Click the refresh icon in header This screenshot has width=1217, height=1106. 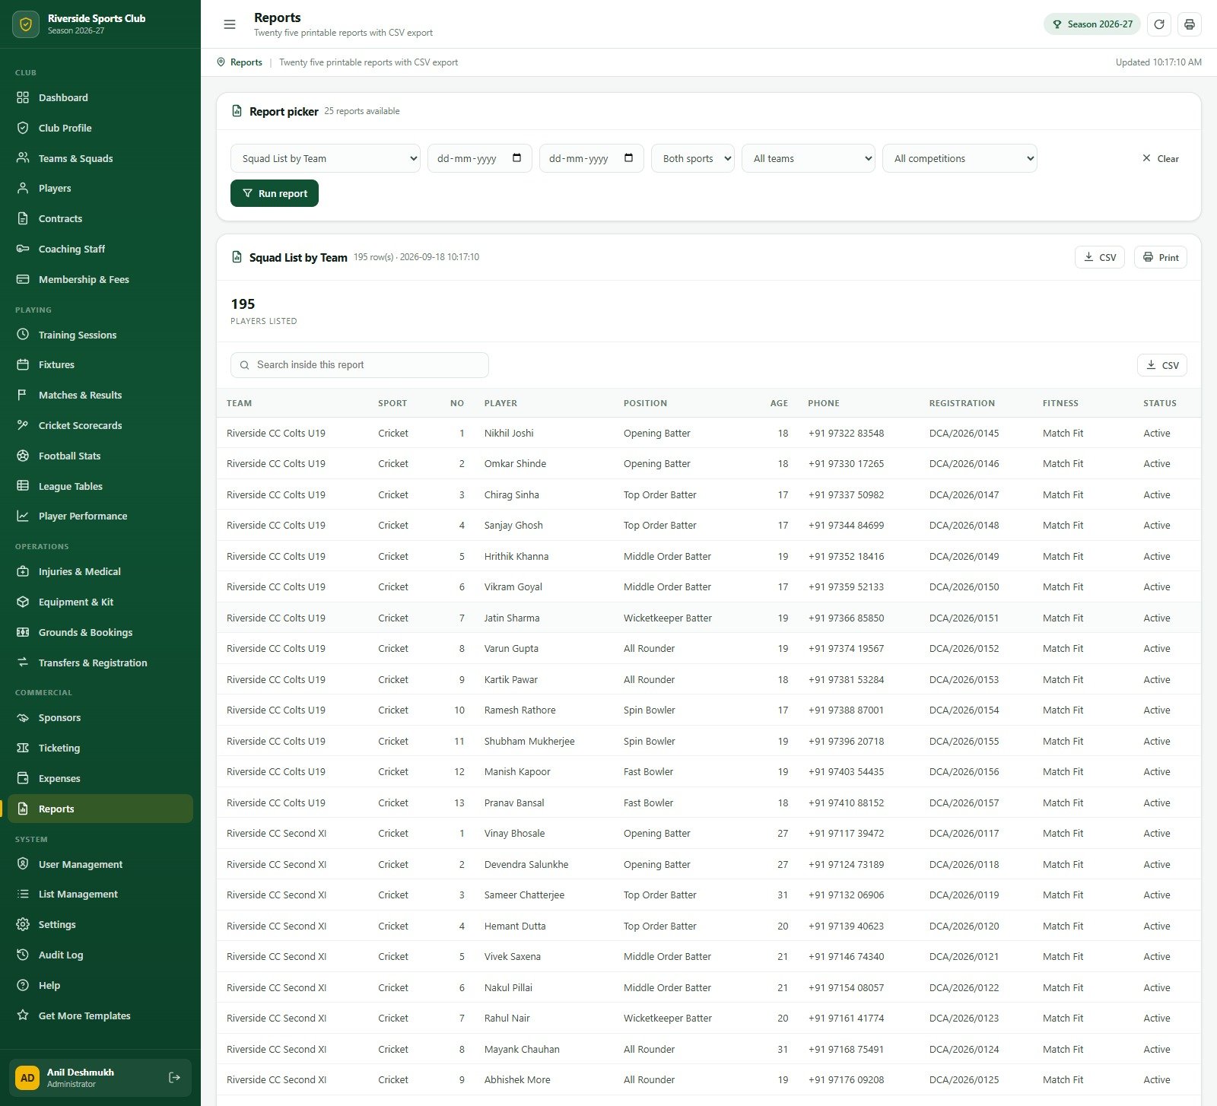coord(1158,24)
